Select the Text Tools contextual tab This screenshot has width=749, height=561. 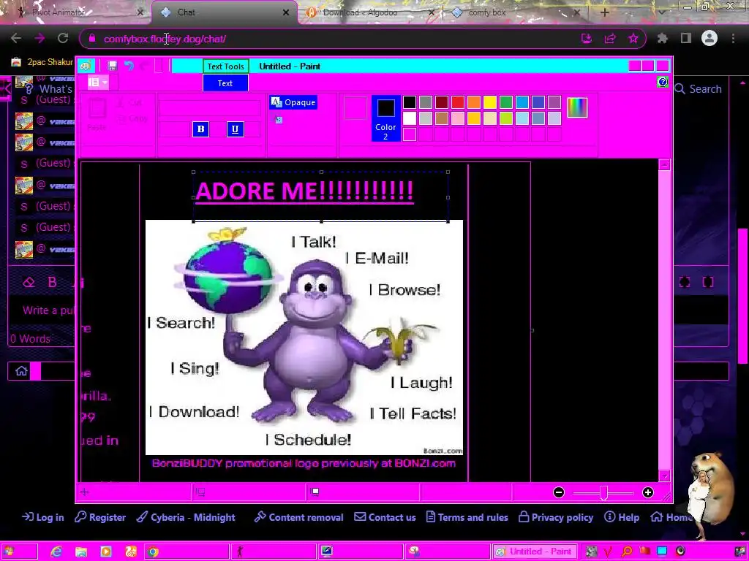(x=225, y=66)
